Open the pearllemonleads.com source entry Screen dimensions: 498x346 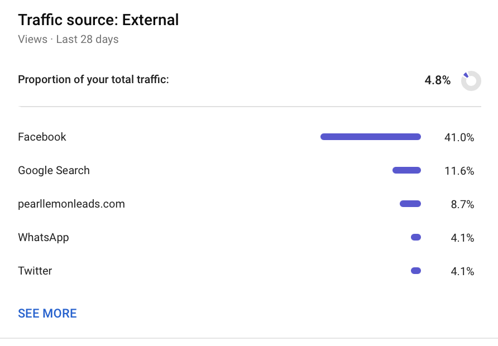(x=71, y=204)
